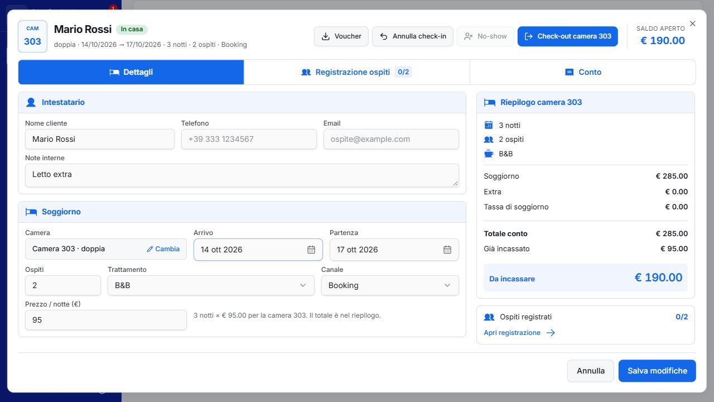The image size is (714, 402).
Task: Click the bed icon beside Soggiorno header
Action: [31, 212]
